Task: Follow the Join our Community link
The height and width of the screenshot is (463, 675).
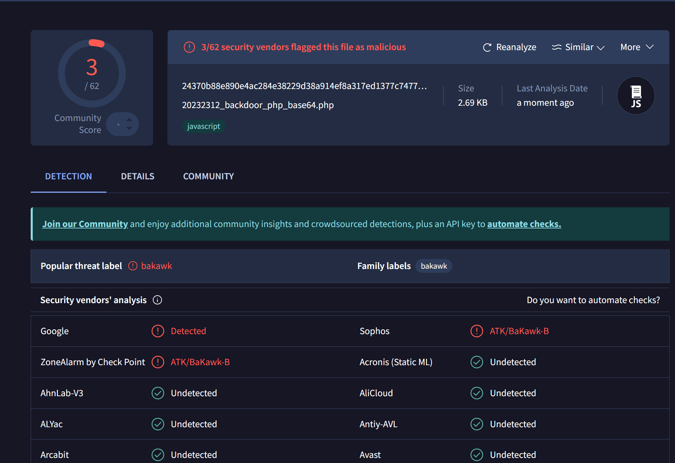Action: 85,224
